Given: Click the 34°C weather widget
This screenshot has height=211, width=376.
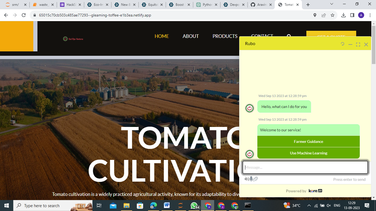Looking at the screenshot, I should click(292, 205).
